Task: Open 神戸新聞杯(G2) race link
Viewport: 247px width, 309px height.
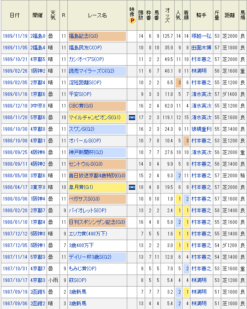Action: [86, 152]
